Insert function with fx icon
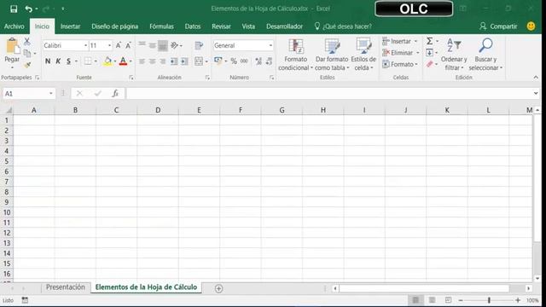Screen dimensions: 546x307 pos(115,93)
